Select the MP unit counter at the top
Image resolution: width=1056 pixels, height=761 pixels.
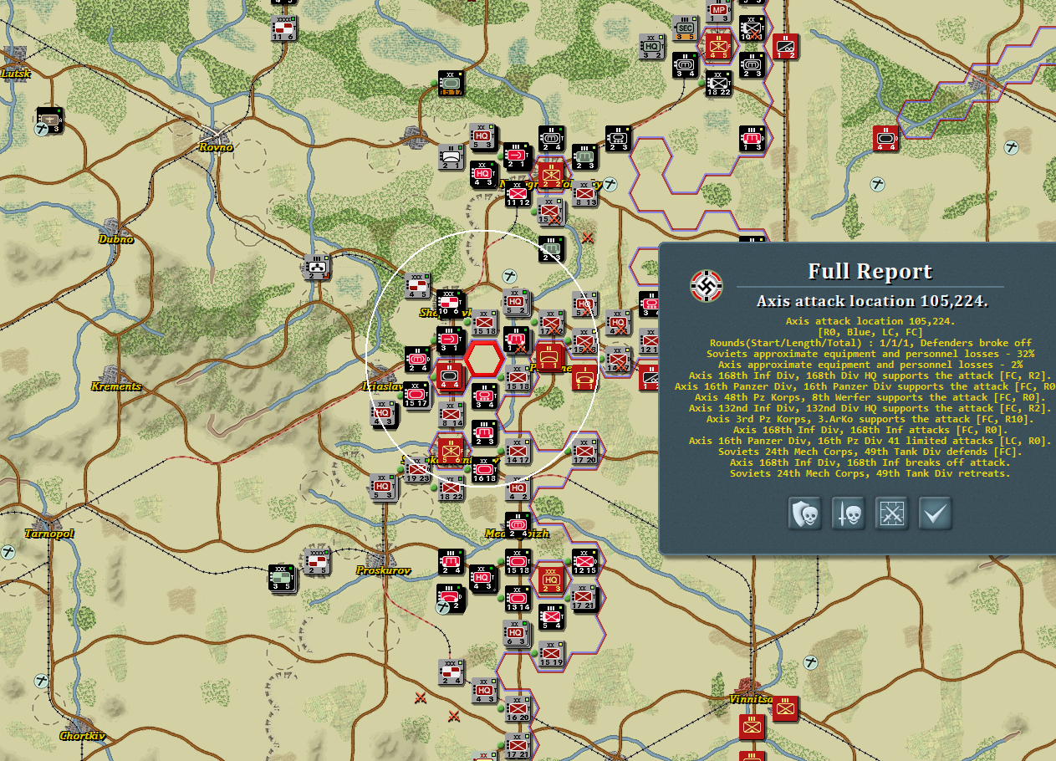718,10
